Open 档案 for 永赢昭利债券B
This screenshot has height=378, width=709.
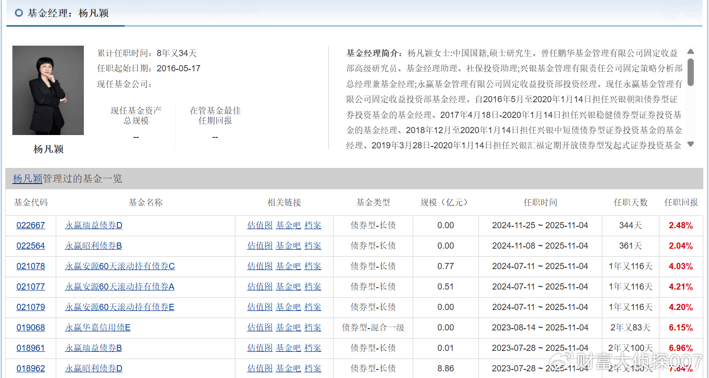(313, 246)
